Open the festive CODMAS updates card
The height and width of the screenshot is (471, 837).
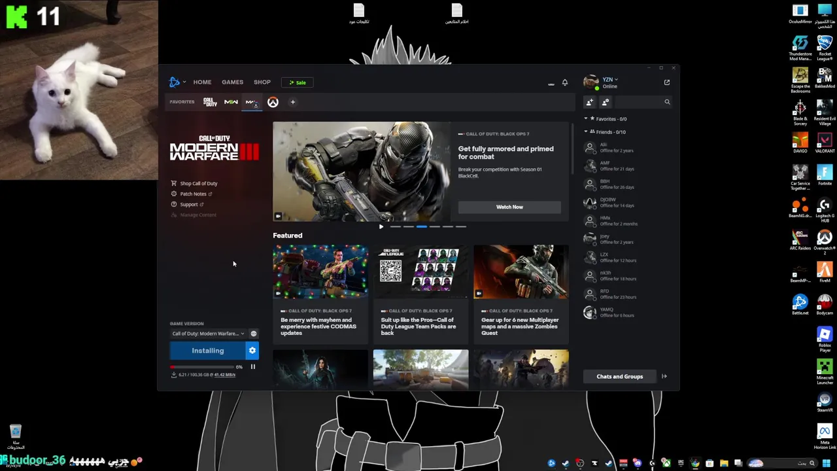(320, 293)
